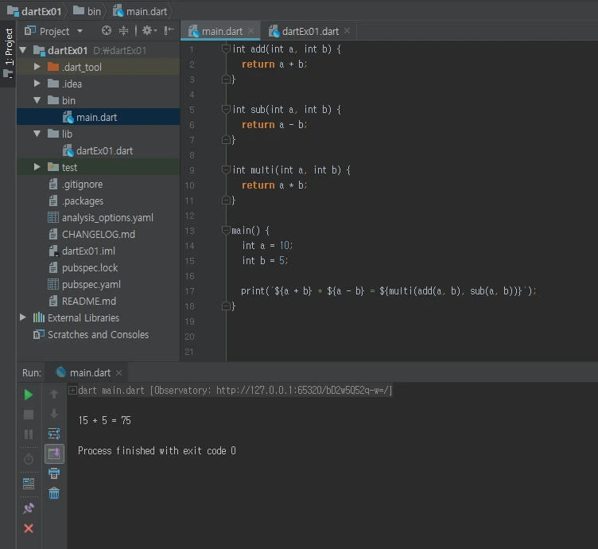Collapse the lib folder in tree
This screenshot has width=598, height=549.
point(37,134)
